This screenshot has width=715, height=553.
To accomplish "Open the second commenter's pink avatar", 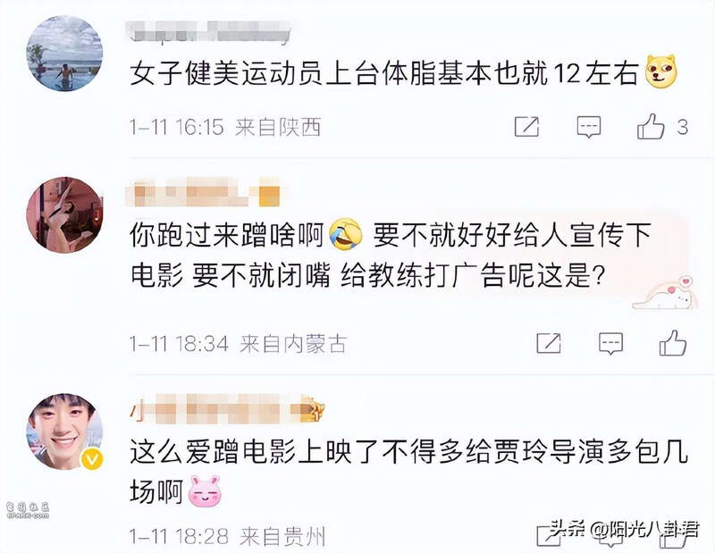I will (64, 214).
